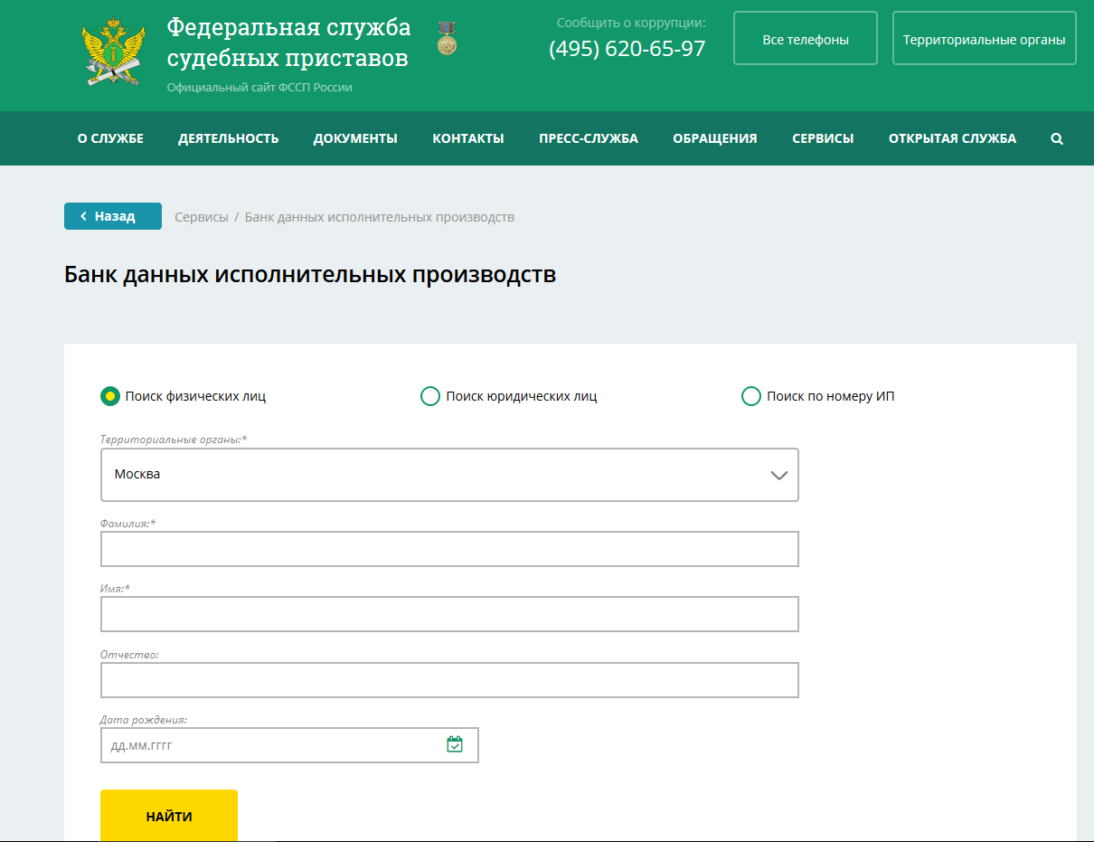
Task: Go to 'ДОКУМЕНТЫ' menu section
Action: click(355, 138)
